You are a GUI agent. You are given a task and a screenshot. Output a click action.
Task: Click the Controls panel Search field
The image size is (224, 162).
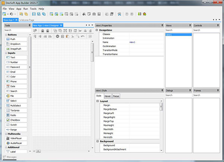coord(206,30)
